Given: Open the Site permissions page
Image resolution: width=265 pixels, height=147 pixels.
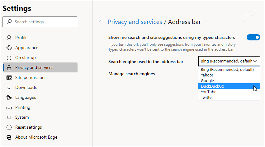Looking at the screenshot, I should (40, 78).
